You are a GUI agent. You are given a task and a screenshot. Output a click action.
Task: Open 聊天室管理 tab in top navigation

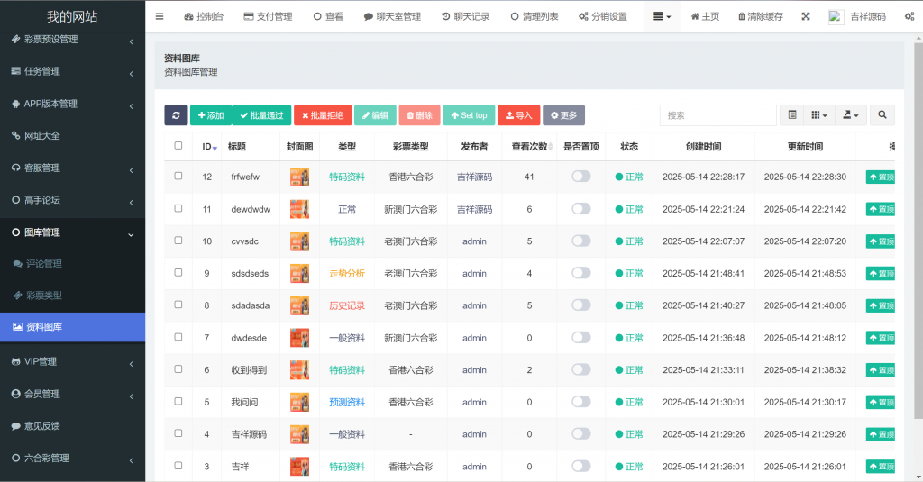coord(392,16)
